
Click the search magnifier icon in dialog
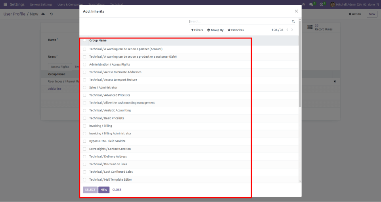coord(293,21)
